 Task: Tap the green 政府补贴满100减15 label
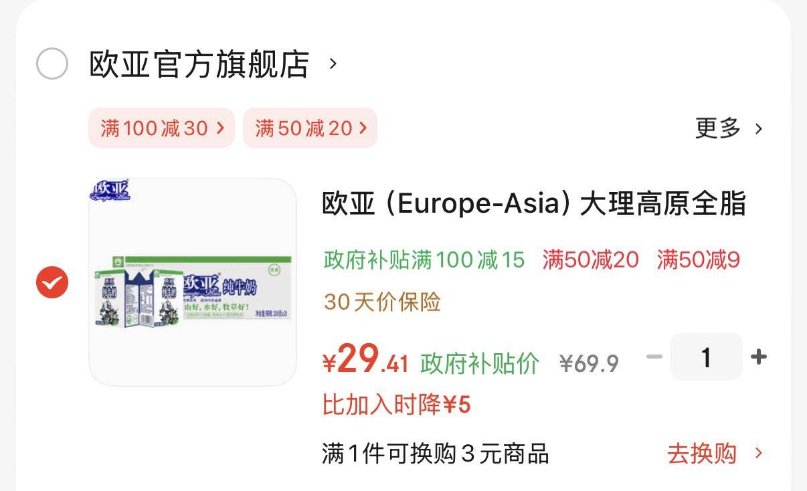(424, 260)
